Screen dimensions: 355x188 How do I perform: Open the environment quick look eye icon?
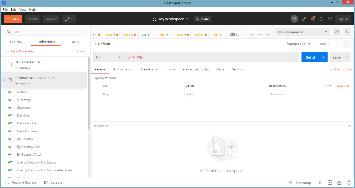tap(336, 32)
